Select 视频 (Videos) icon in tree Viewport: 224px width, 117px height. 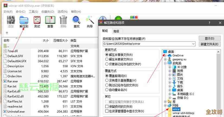174,71
